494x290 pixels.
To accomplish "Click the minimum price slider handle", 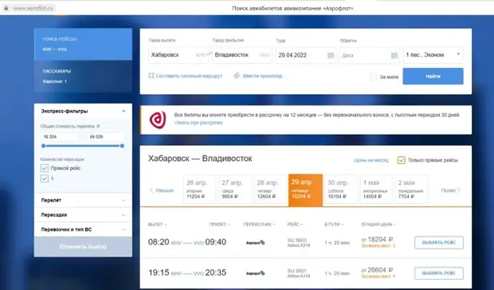I will (x=44, y=146).
